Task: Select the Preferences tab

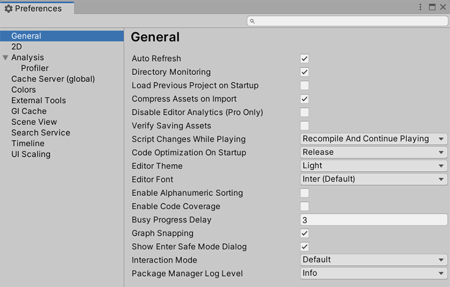Action: point(37,9)
